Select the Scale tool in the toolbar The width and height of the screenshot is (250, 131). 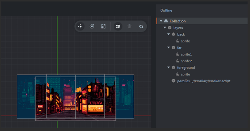(103, 26)
